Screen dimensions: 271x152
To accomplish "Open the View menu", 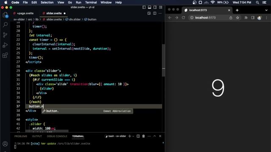I will 61,3.
